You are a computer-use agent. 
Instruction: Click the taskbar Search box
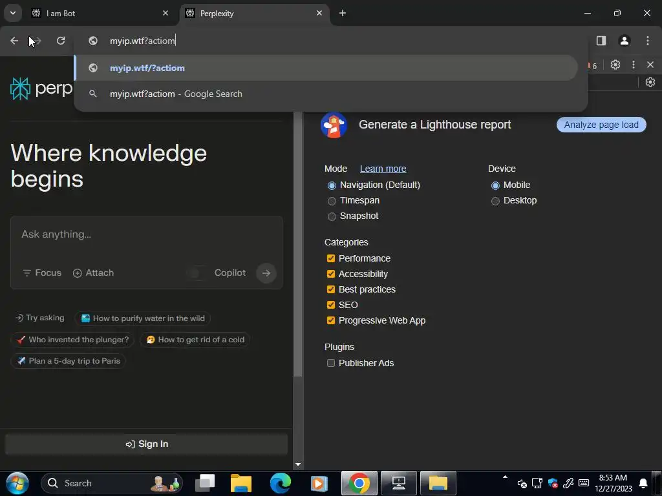coord(112,483)
